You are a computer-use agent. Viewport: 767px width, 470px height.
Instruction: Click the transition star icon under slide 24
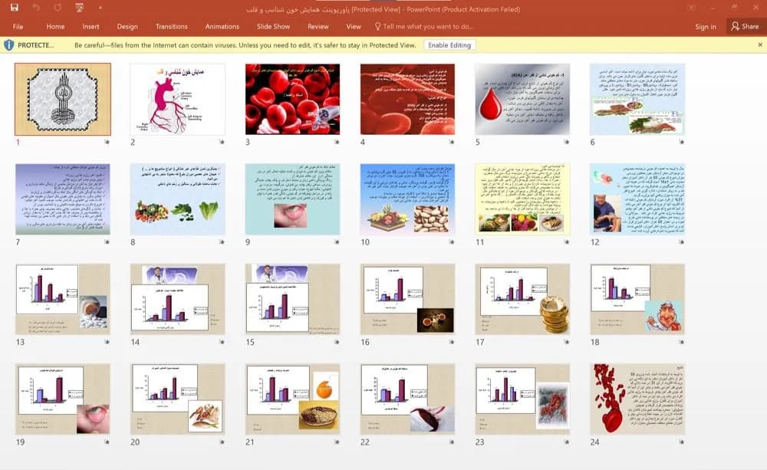[681, 442]
